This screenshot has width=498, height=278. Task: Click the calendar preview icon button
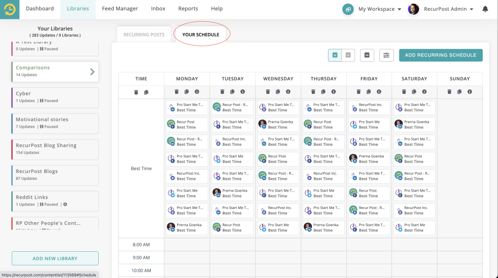pyautogui.click(x=367, y=55)
